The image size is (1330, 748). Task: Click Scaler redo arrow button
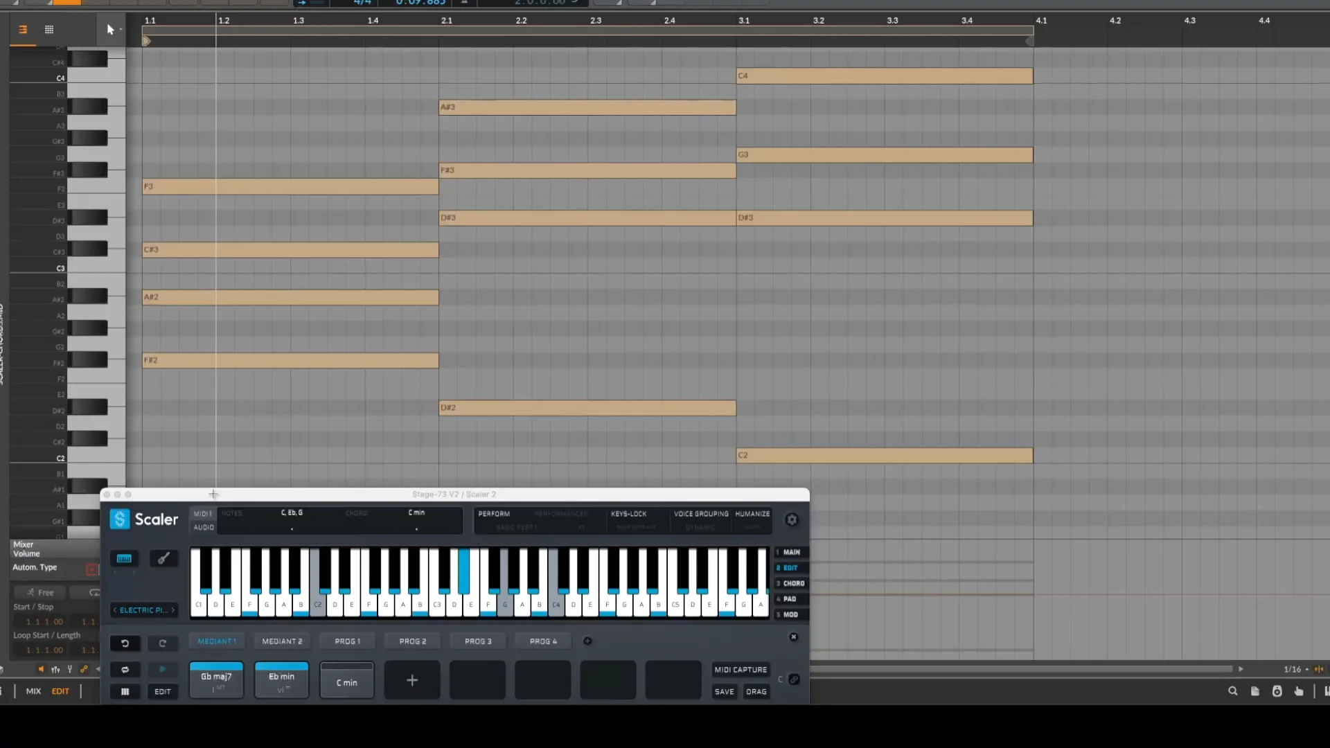click(163, 643)
